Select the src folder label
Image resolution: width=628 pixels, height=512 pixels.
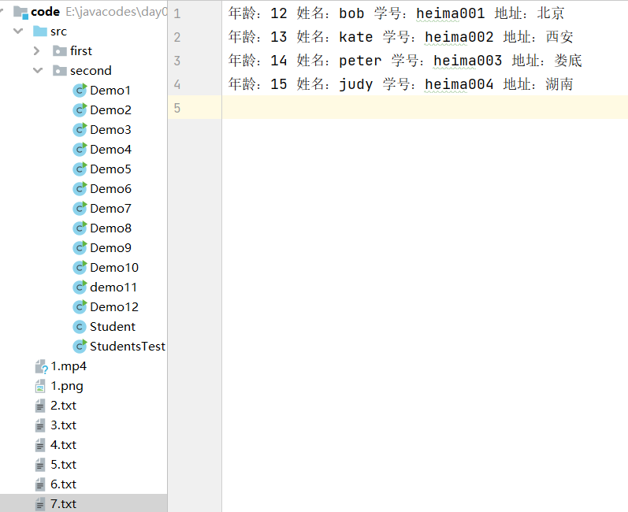point(58,32)
